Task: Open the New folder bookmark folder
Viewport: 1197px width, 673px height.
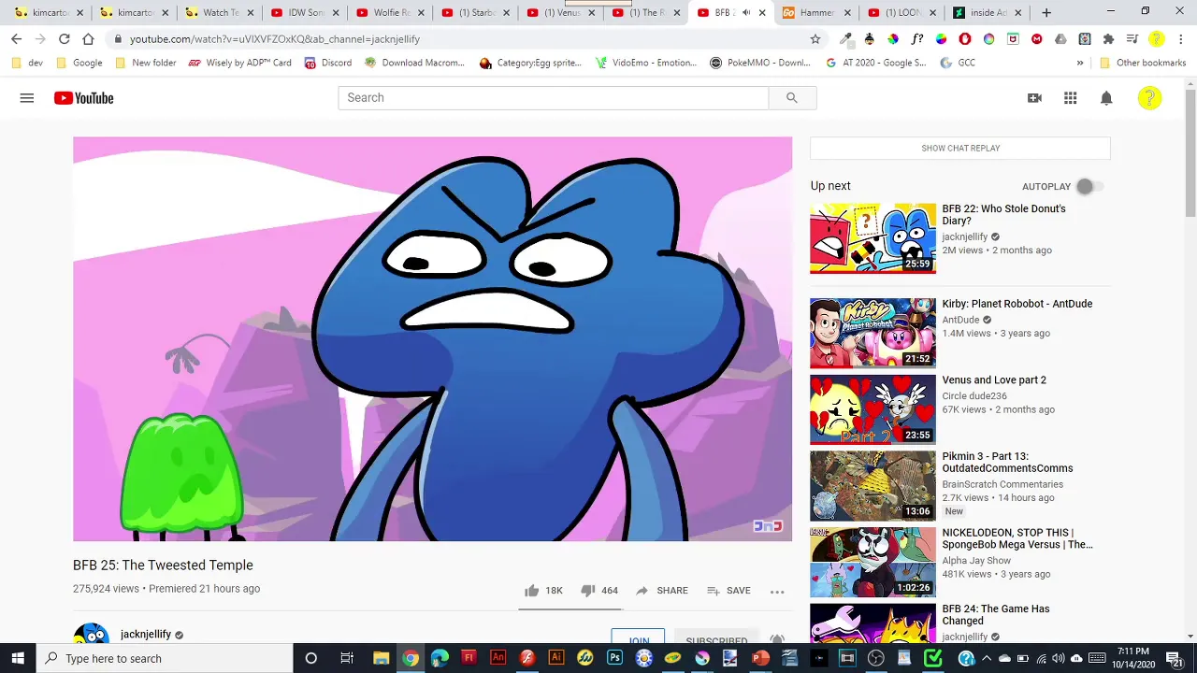Action: [x=145, y=63]
